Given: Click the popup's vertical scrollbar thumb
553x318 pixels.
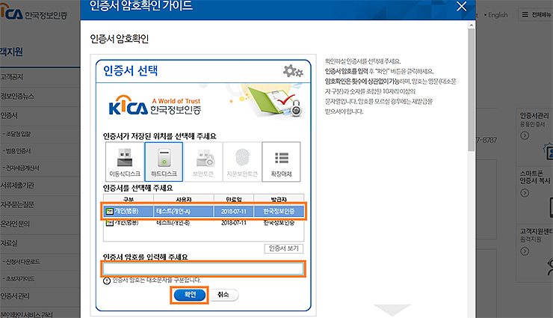Looking at the screenshot, I should tap(472, 90).
